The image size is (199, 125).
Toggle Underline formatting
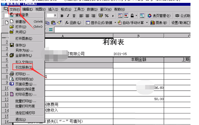[74, 16]
